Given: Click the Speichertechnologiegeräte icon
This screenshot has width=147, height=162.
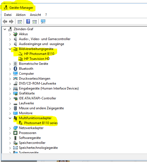Looking at the screenshot, I should pos(15,148).
